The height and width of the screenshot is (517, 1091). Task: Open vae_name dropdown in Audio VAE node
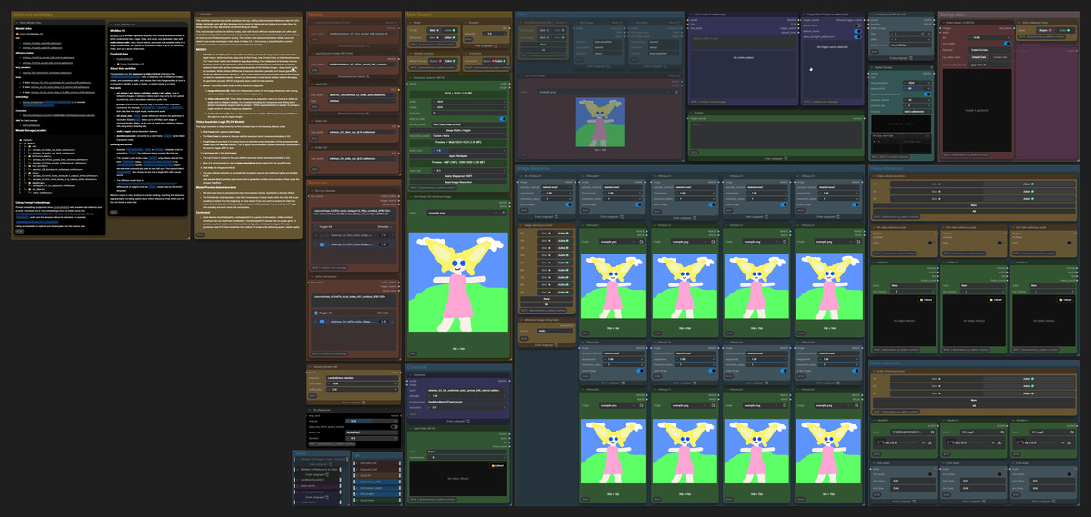pos(363,159)
